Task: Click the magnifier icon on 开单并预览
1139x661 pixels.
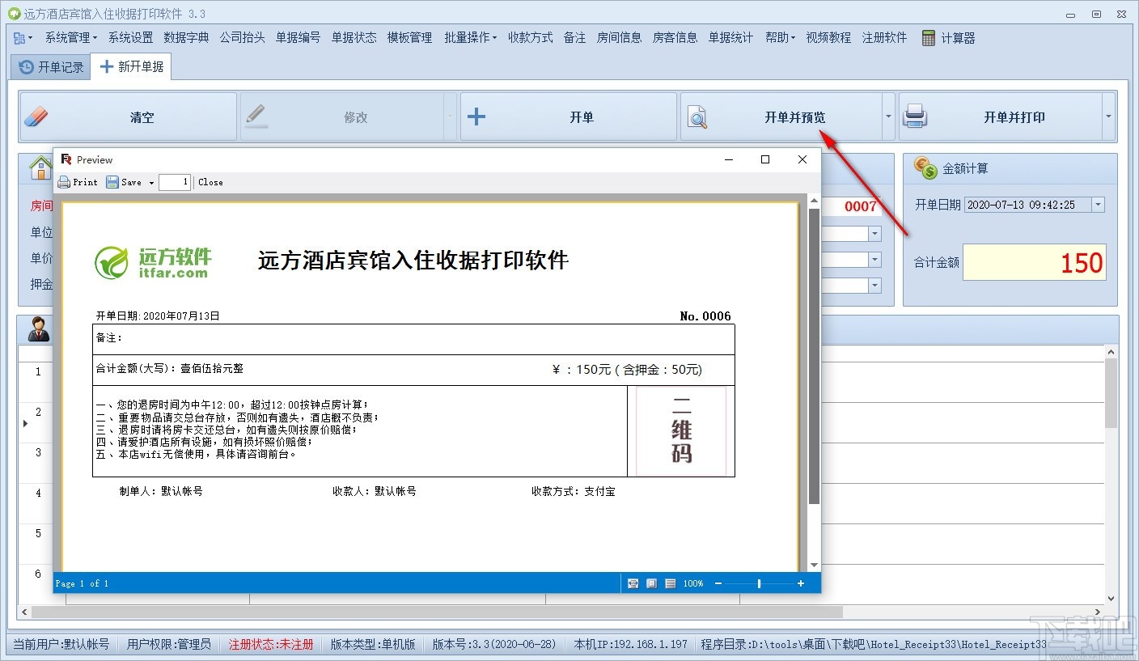Action: 697,117
